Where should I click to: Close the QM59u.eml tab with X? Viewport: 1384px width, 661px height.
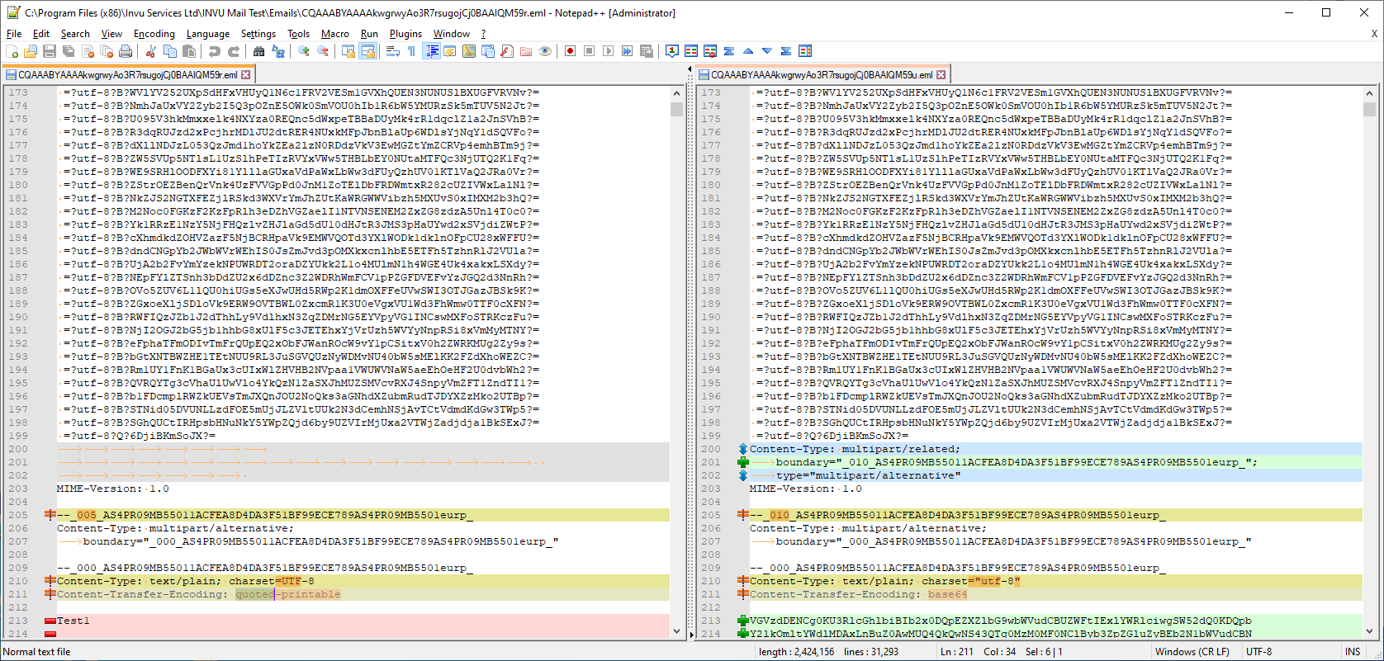coord(941,74)
